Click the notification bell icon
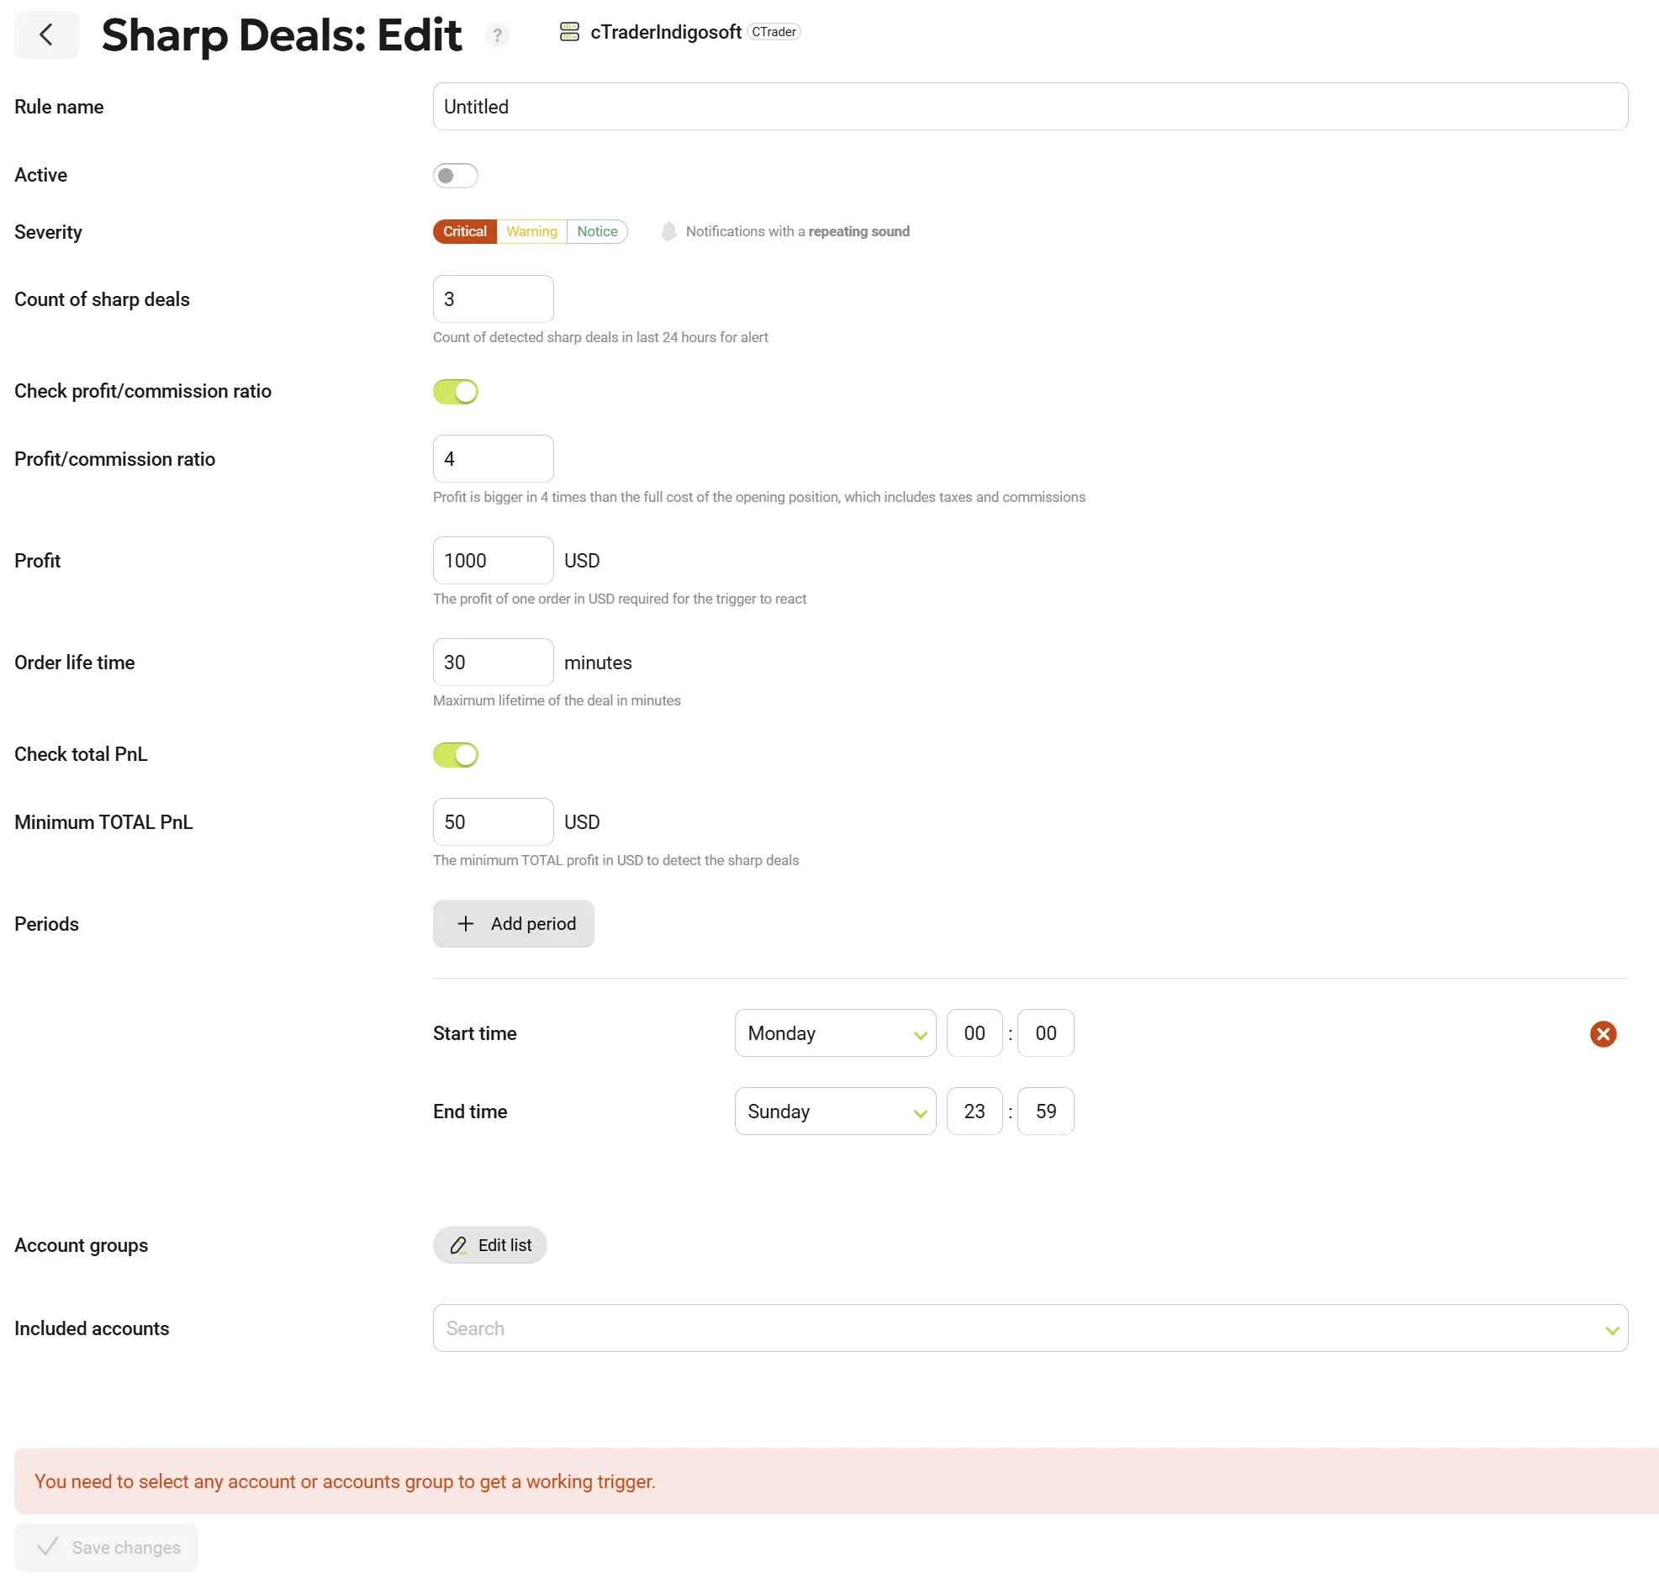This screenshot has width=1659, height=1584. tap(668, 231)
